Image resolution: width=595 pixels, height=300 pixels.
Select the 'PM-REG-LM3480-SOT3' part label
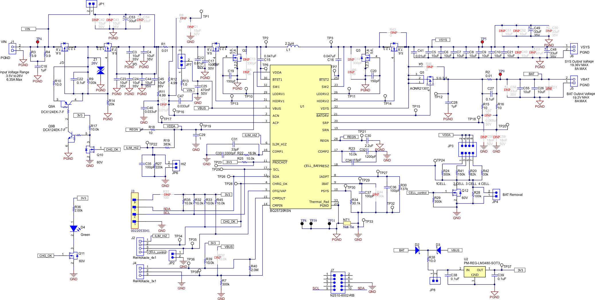pyautogui.click(x=482, y=263)
